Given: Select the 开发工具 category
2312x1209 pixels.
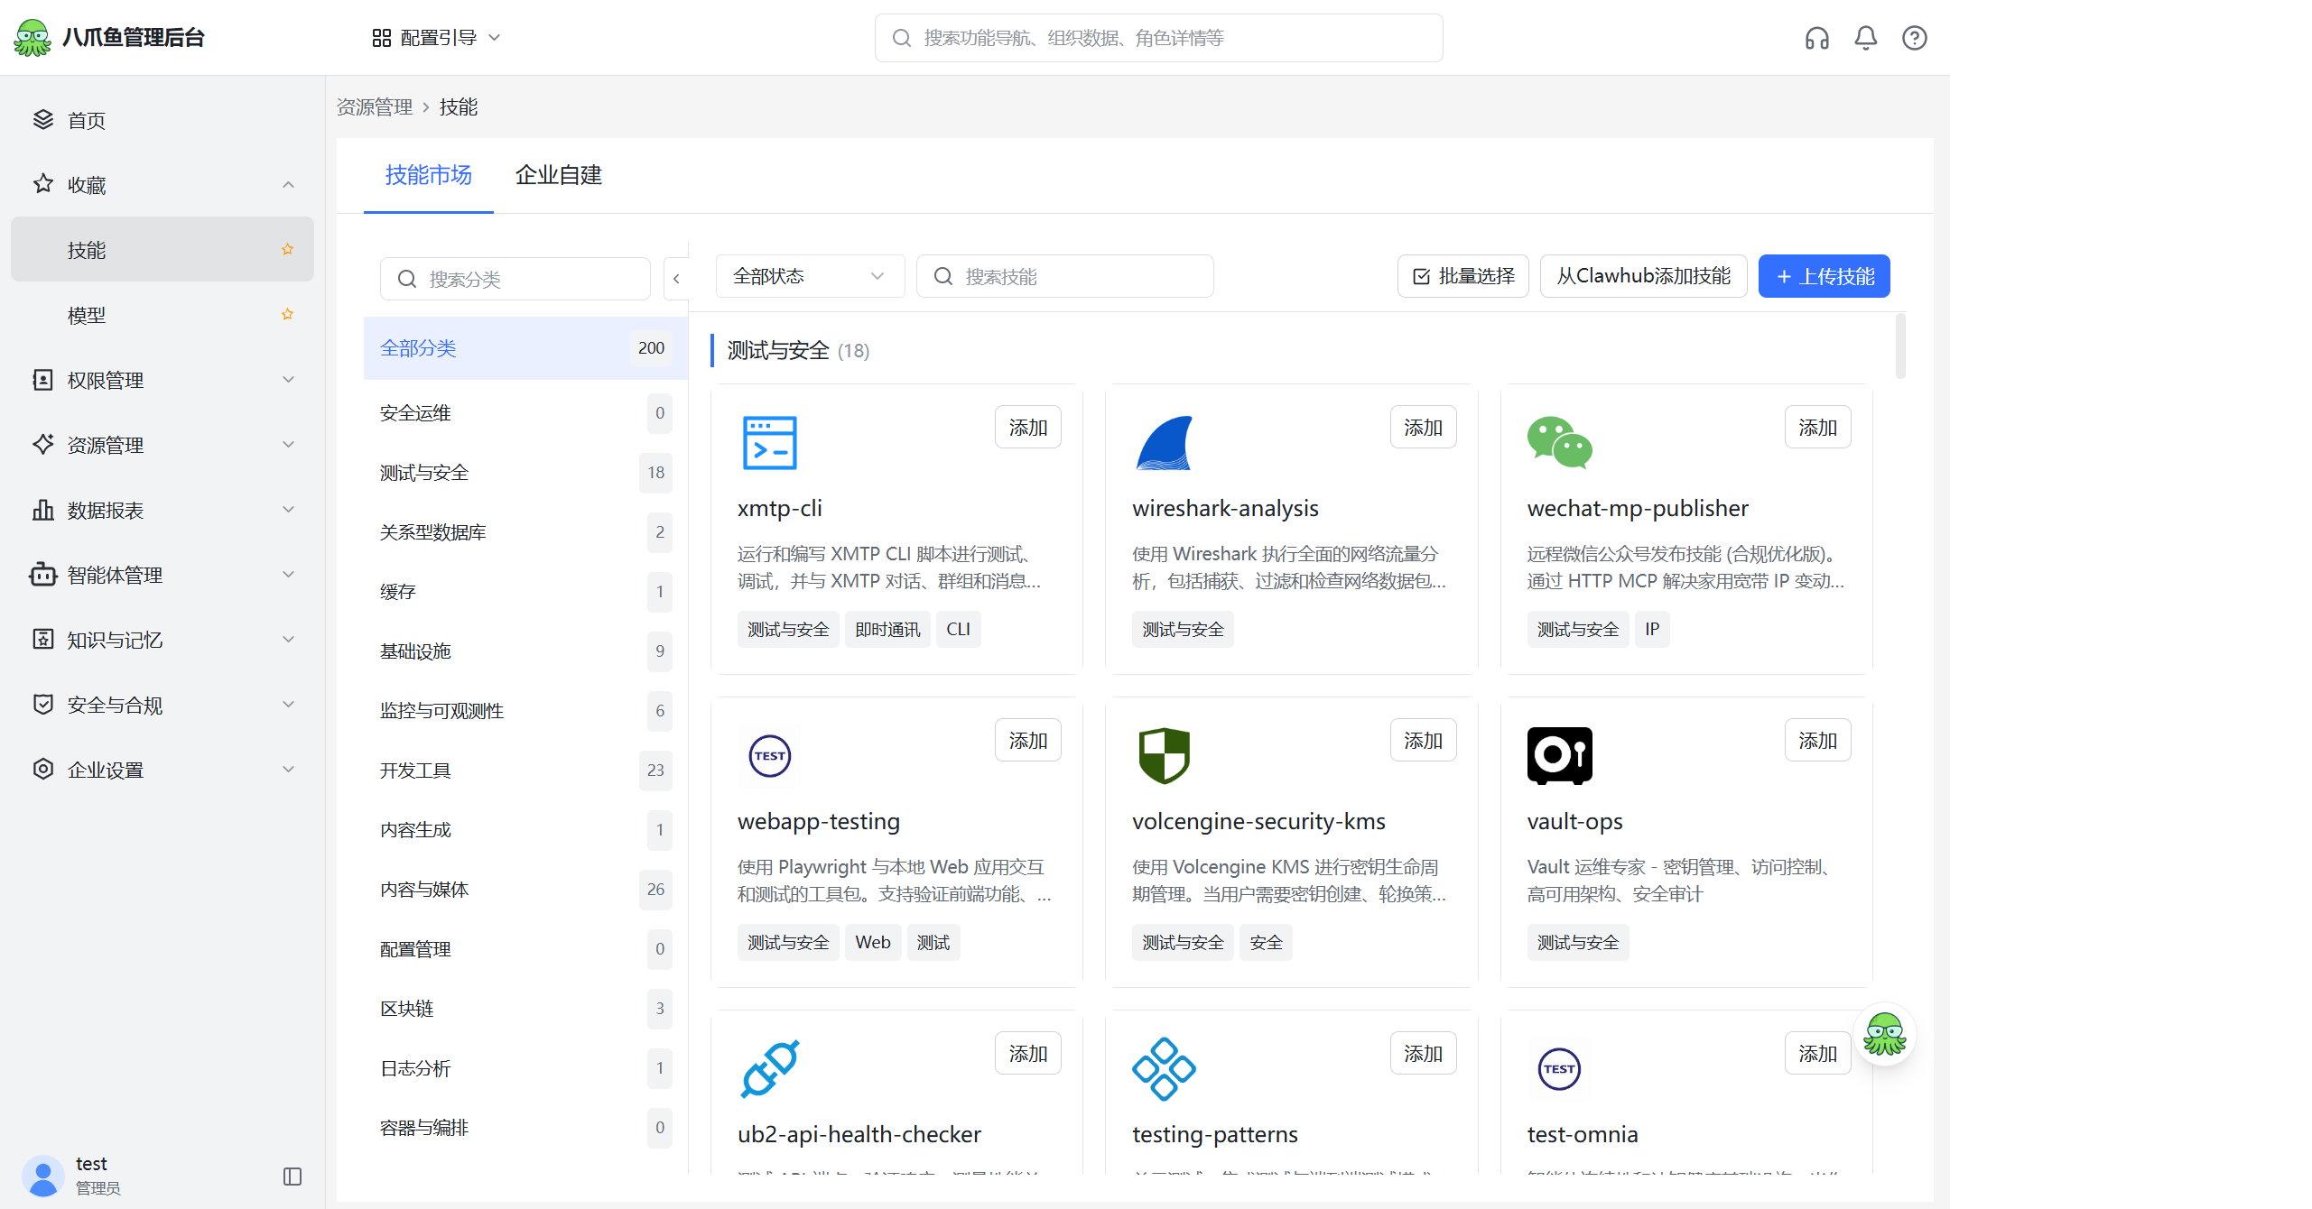Looking at the screenshot, I should 525,771.
